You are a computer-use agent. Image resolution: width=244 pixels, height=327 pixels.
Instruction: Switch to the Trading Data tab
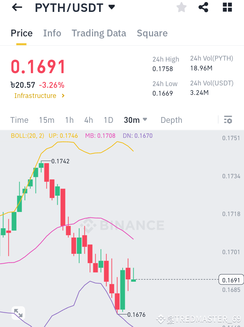pyautogui.click(x=99, y=33)
